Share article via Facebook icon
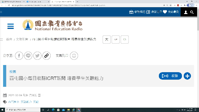 click(19, 56)
